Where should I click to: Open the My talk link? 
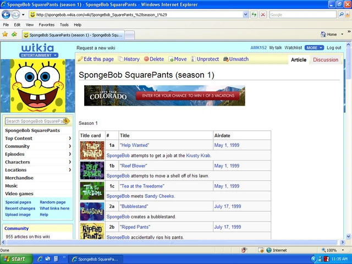(x=276, y=48)
